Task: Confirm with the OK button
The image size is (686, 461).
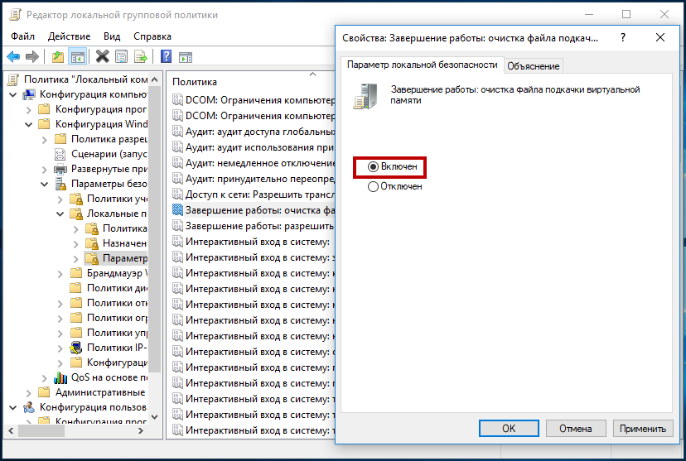Action: 509,429
